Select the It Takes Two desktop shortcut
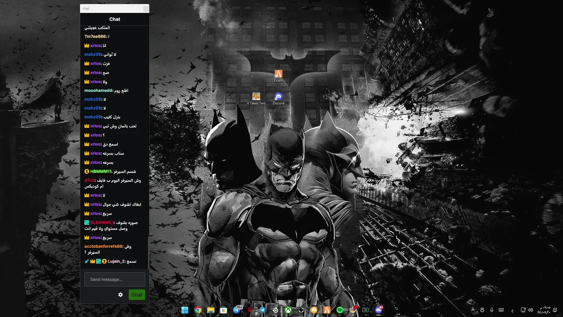Viewport: 563px width, 317px height. click(x=256, y=99)
